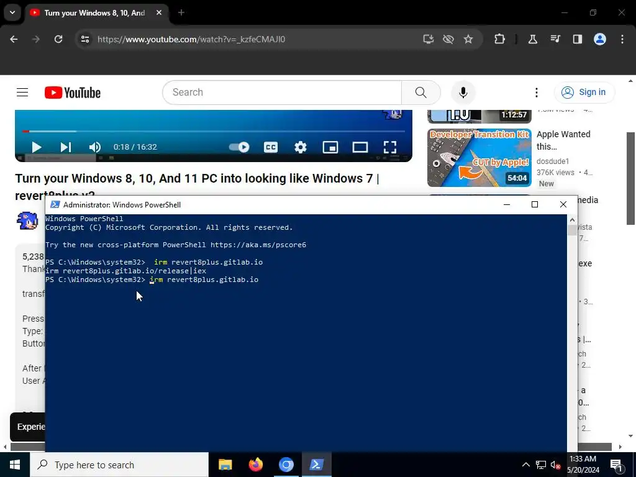The width and height of the screenshot is (636, 477).
Task: Open the tab search dropdown arrow
Action: coord(12,12)
